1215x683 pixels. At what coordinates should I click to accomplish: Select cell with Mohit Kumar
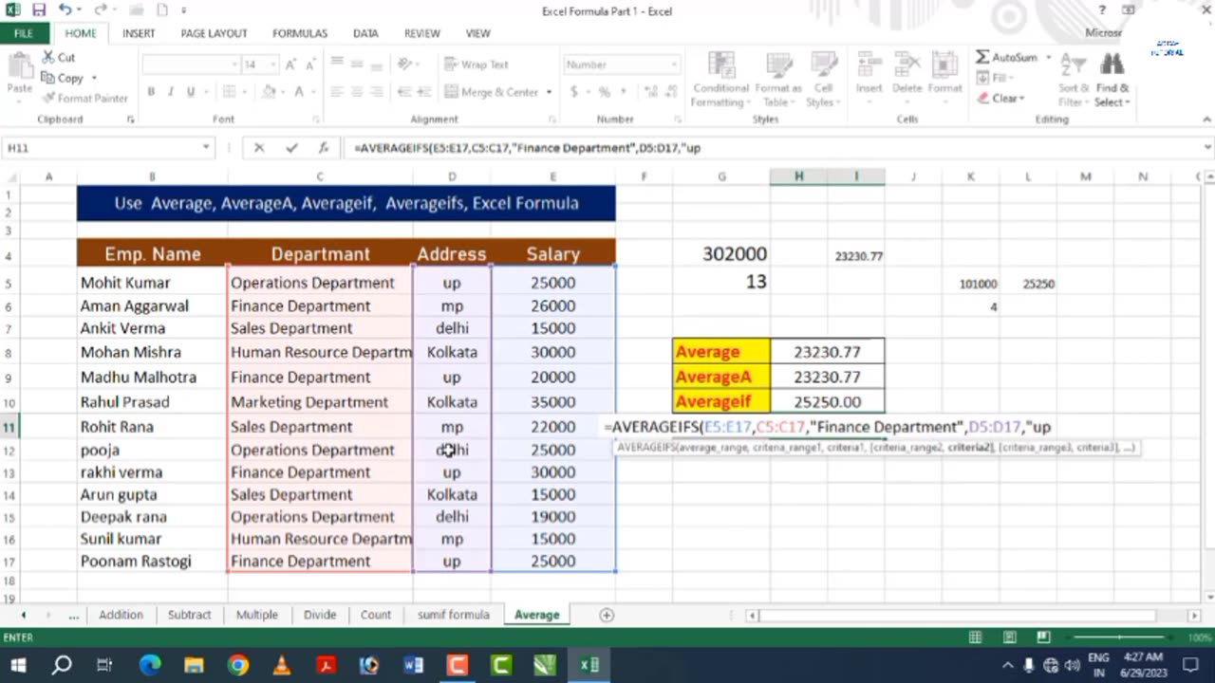152,283
